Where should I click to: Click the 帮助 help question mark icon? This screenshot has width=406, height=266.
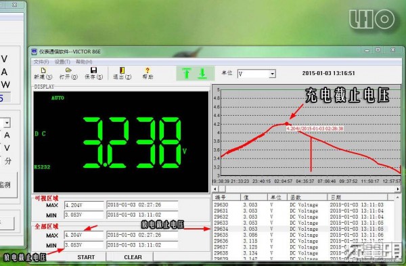click(148, 70)
